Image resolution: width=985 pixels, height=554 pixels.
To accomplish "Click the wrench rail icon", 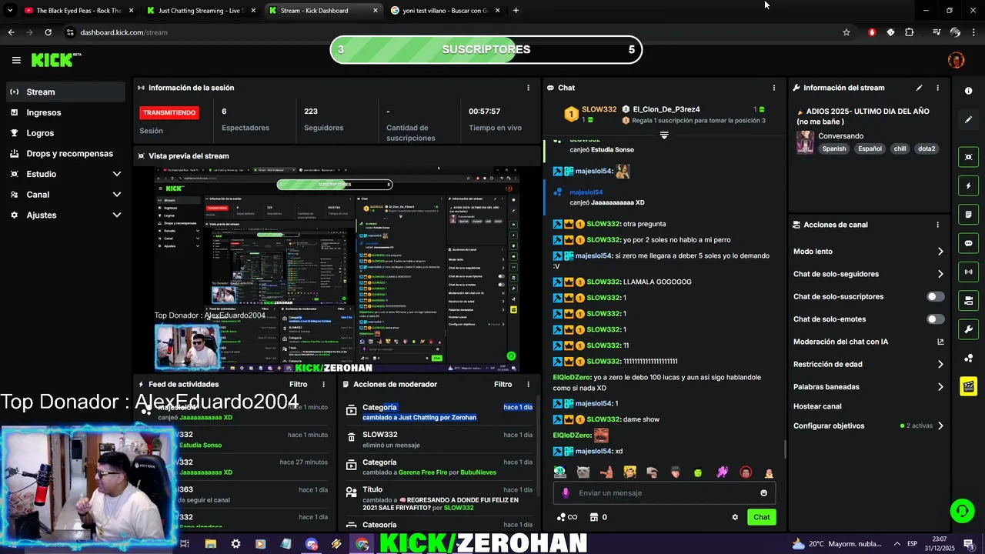I will click(968, 329).
